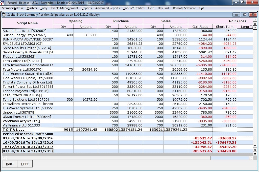Select the 01/04/2016 To 31/03/2017 period row

(128, 151)
